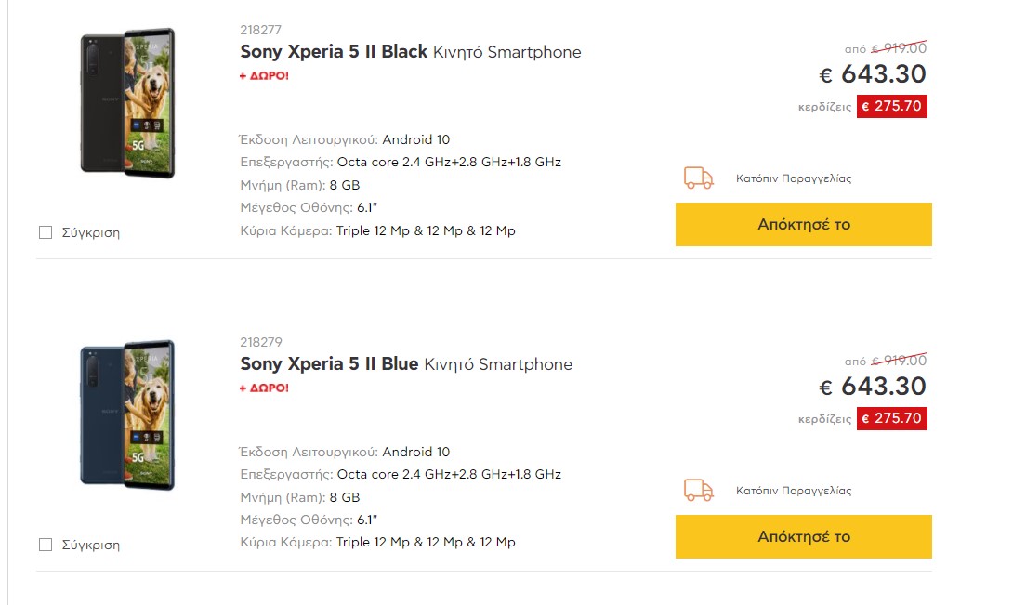
Task: Click product code 218277
Action: pos(260,30)
